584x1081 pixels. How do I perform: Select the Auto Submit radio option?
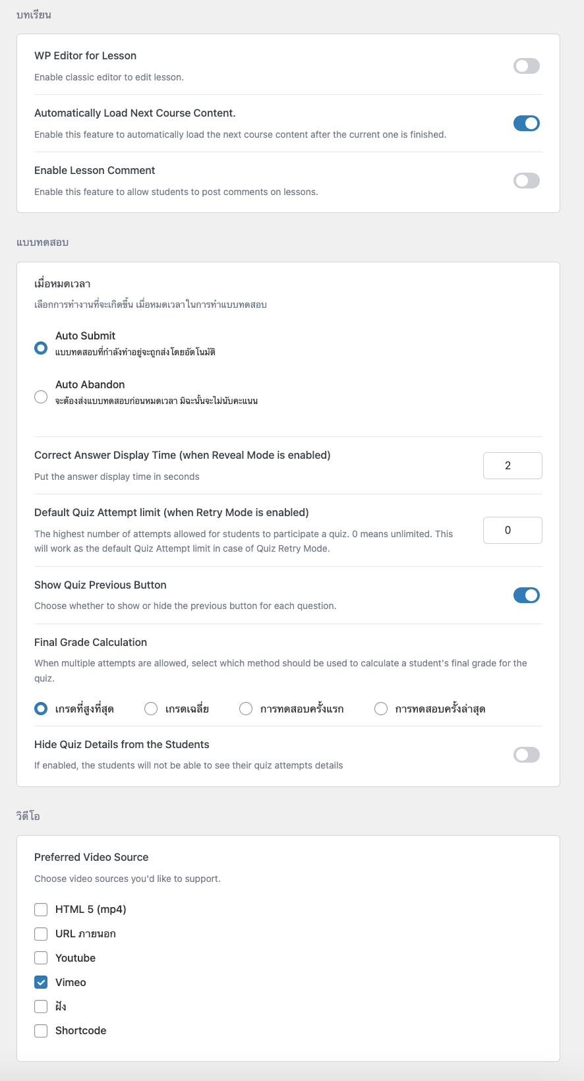41,347
